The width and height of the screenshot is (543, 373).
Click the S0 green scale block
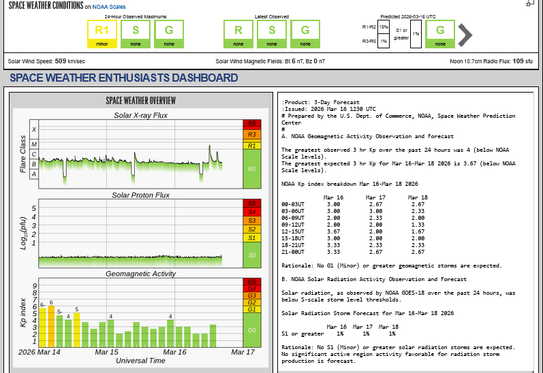coord(252,255)
